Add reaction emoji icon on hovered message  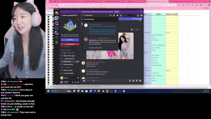click(x=132, y=29)
